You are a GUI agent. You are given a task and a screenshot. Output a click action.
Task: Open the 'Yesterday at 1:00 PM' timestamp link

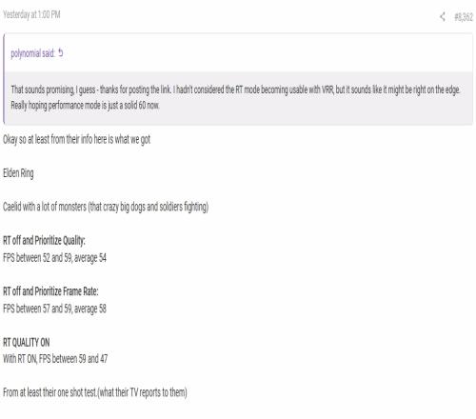(31, 14)
